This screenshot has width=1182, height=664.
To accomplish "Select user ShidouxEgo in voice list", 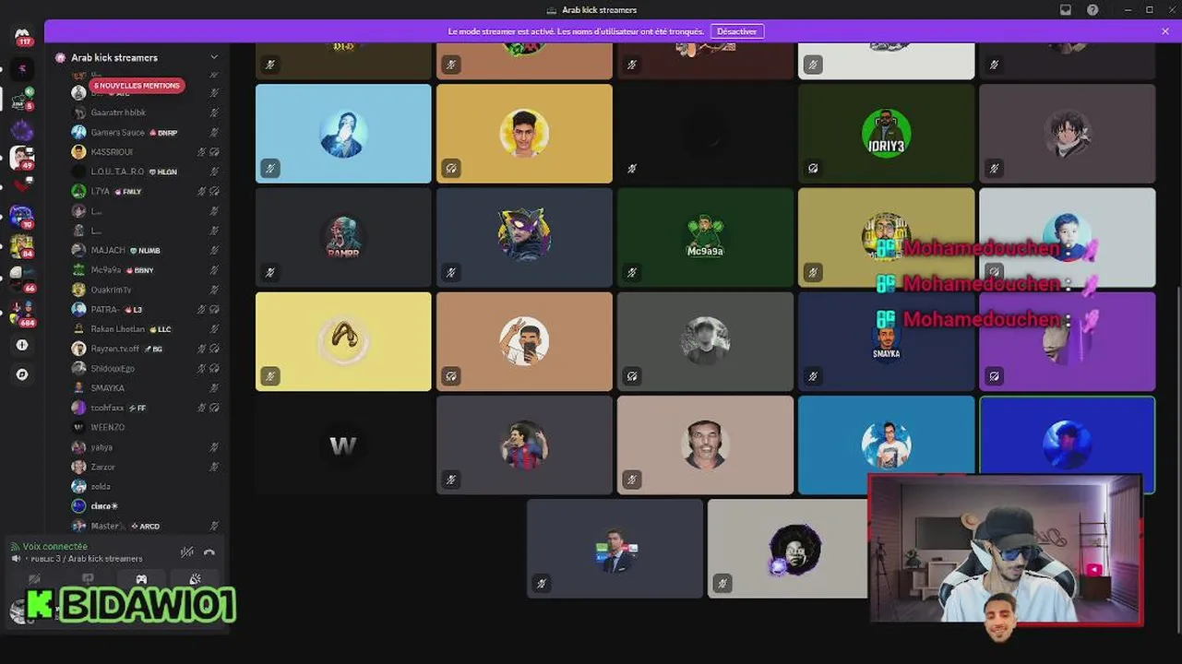I will (145, 368).
